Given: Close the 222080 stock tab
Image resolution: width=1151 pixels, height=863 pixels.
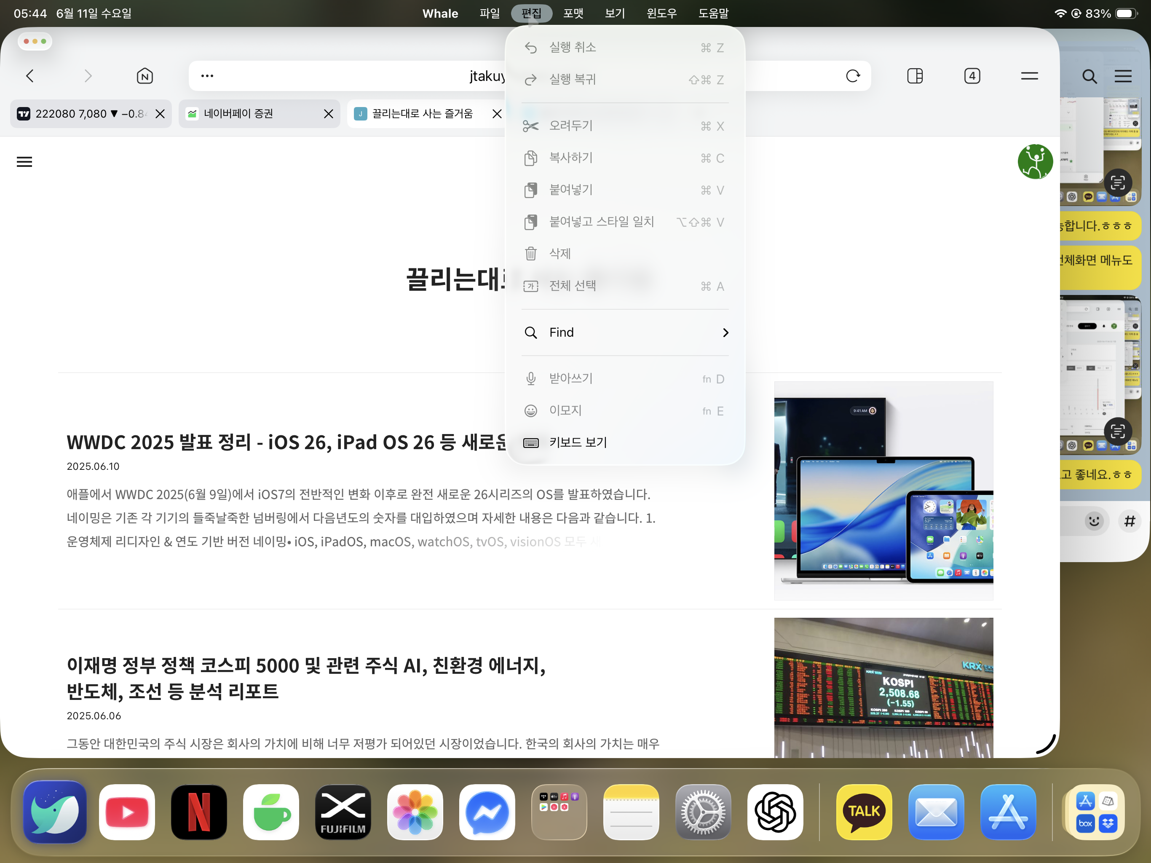Looking at the screenshot, I should click(160, 113).
